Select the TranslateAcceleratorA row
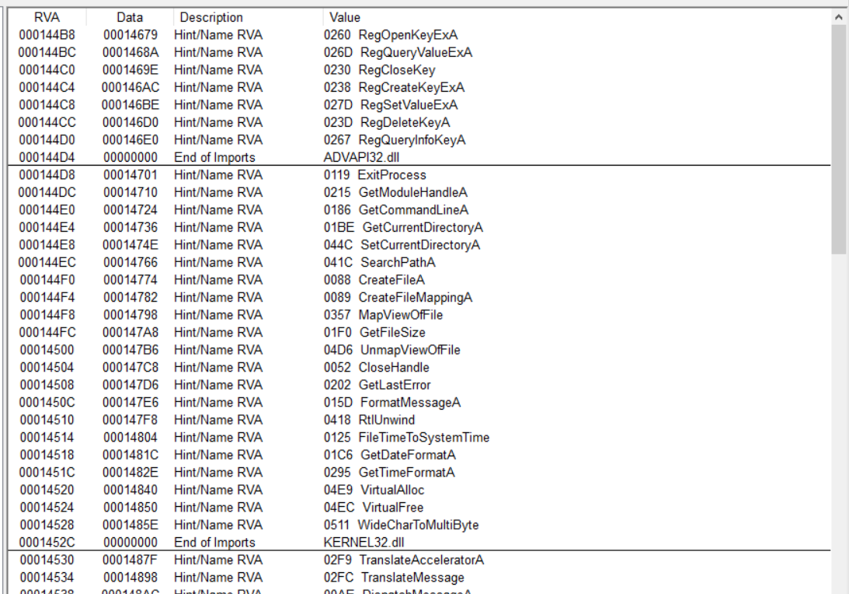 click(419, 560)
